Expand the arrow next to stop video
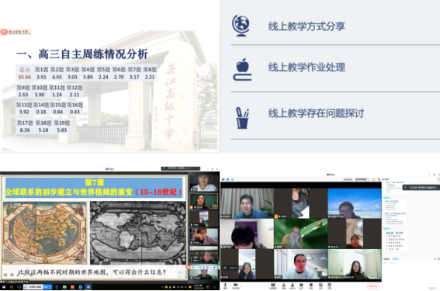 241,286
